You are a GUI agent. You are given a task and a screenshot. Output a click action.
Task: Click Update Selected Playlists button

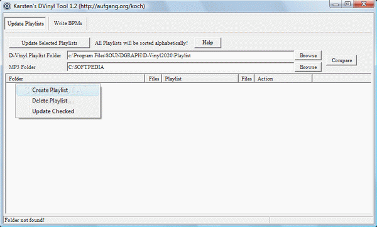(49, 43)
